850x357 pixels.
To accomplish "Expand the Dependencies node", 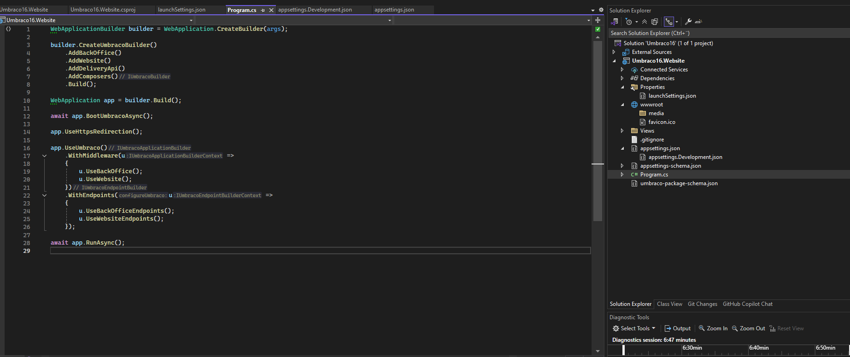I will click(622, 78).
